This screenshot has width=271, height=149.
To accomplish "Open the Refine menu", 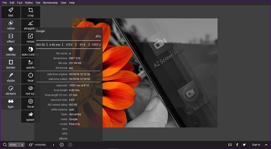I will click(29, 3).
